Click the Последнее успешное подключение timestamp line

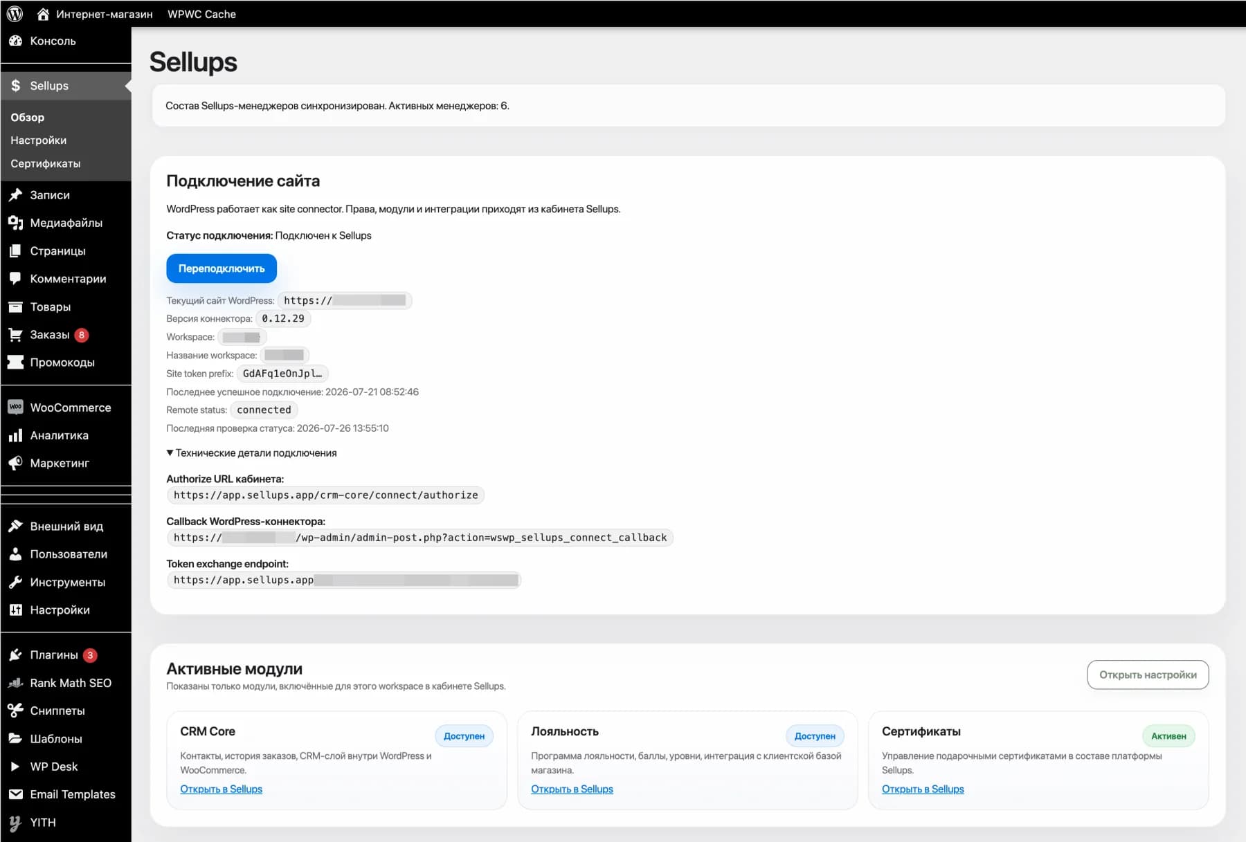[x=292, y=392]
